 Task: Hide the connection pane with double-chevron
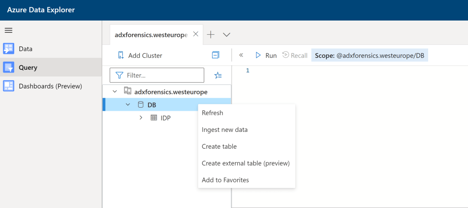[241, 55]
